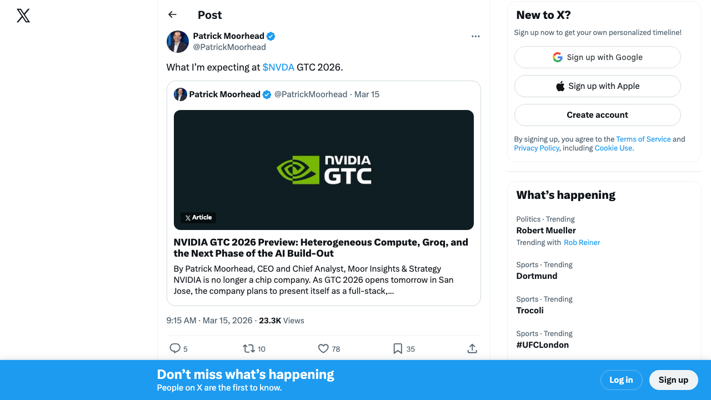This screenshot has width=711, height=400.
Task: Click Log in on the bottom banner
Action: coord(621,380)
